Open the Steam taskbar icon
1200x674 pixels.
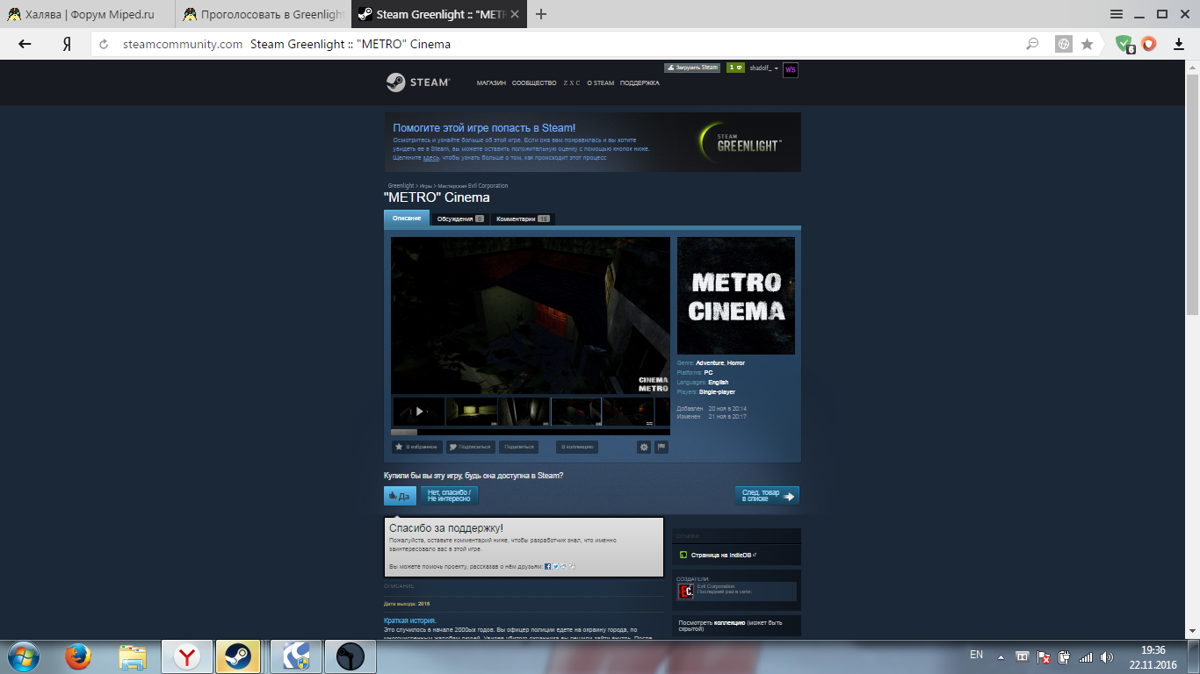239,656
